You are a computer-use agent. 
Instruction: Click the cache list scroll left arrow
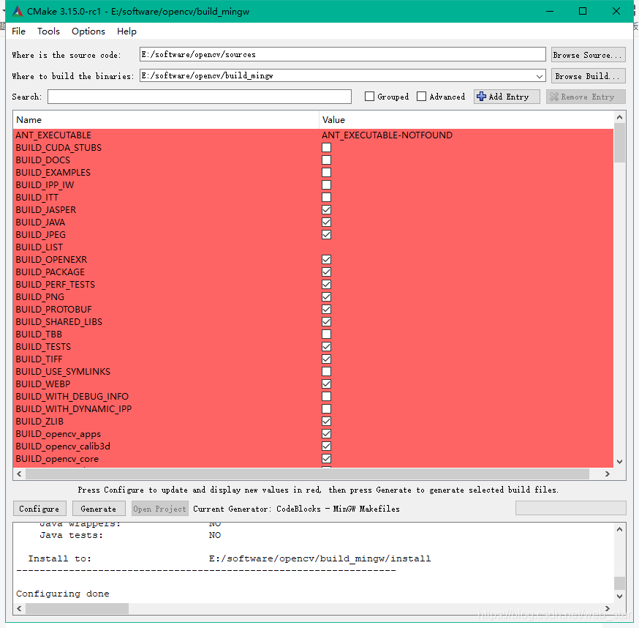point(19,474)
